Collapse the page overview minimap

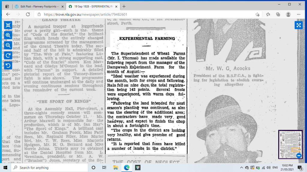click(x=299, y=156)
